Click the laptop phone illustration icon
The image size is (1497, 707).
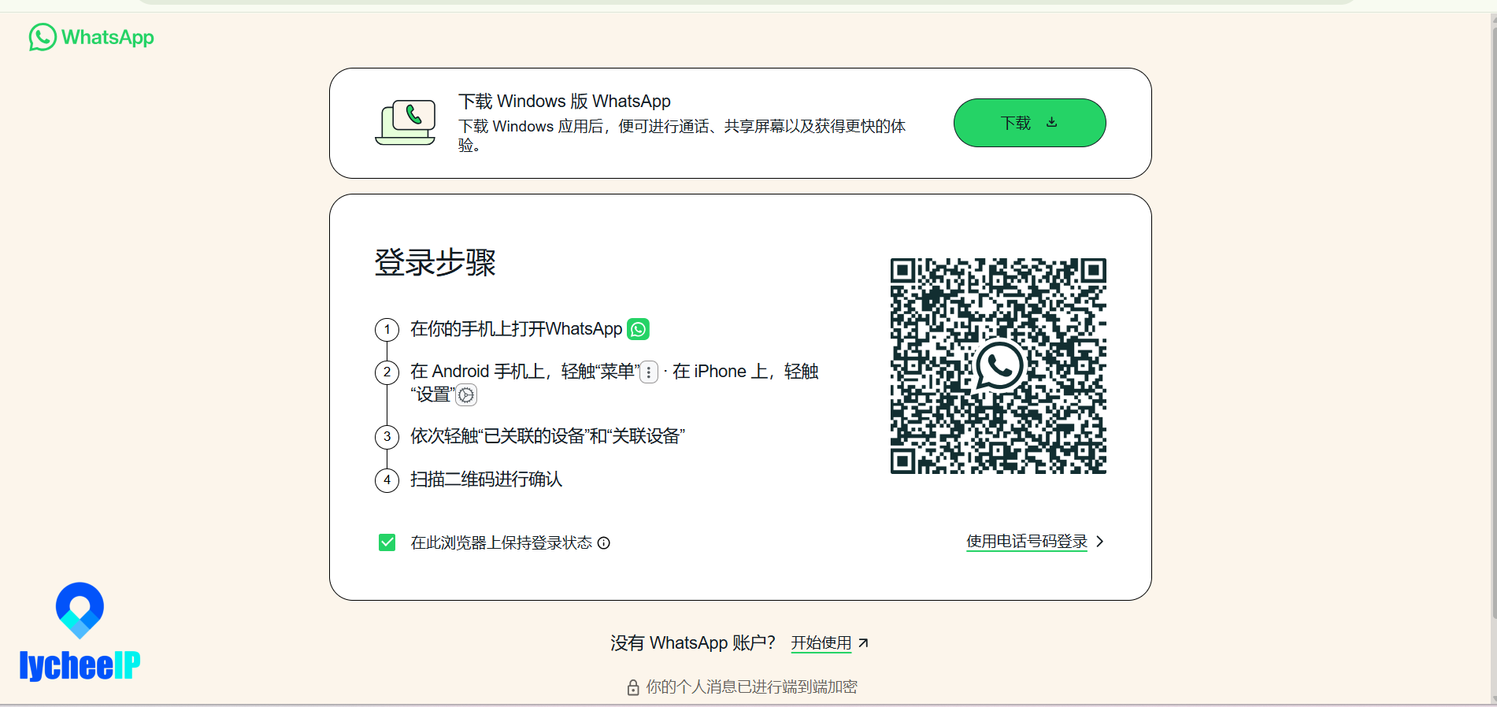[406, 123]
